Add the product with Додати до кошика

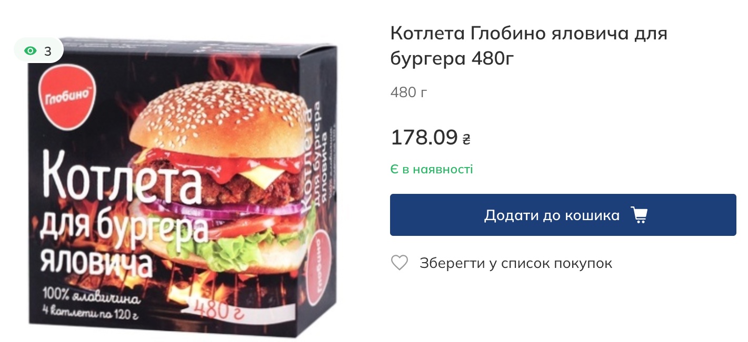[563, 215]
